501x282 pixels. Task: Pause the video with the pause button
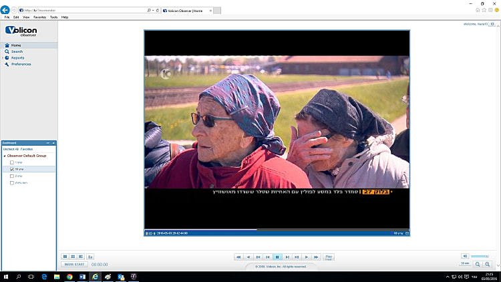pos(277,257)
